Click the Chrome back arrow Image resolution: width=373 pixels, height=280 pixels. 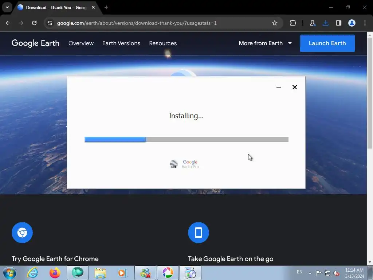click(x=8, y=23)
